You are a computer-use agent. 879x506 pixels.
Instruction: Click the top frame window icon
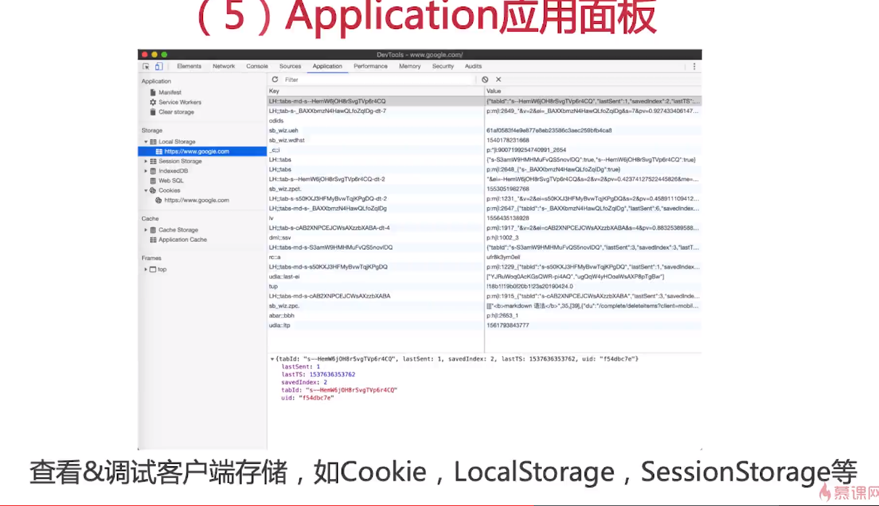[152, 269]
